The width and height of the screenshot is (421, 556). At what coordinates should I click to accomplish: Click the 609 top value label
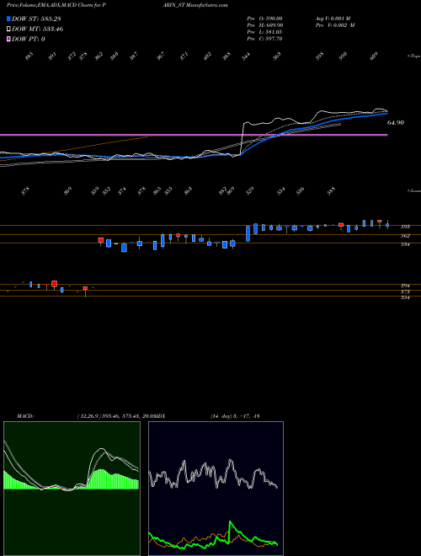tap(374, 56)
